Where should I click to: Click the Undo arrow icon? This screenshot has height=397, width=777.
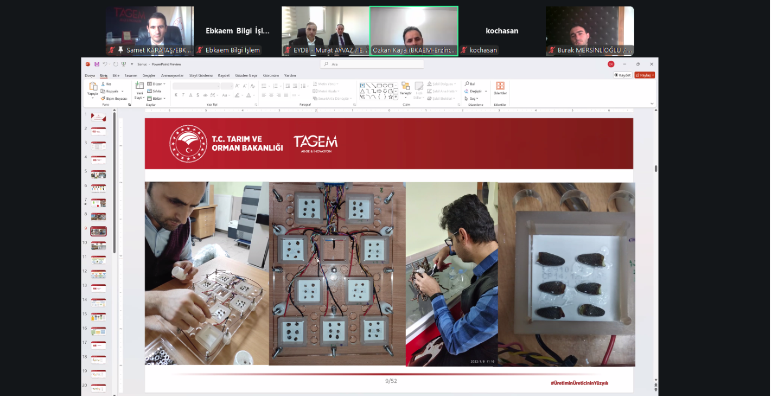click(105, 64)
